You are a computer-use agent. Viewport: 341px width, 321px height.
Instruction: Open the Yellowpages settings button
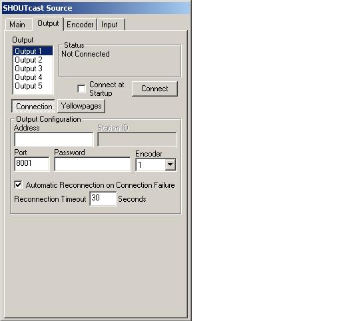coord(81,106)
